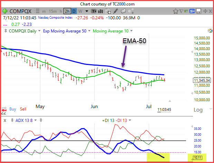The height and width of the screenshot is (163, 214).
Task: Click the bar chart style icon
Action: pos(100,11)
